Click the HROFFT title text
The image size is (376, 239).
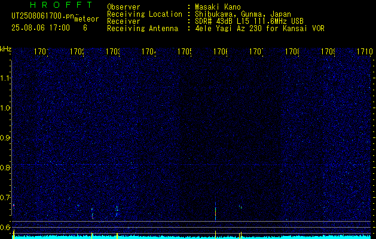click(61, 5)
